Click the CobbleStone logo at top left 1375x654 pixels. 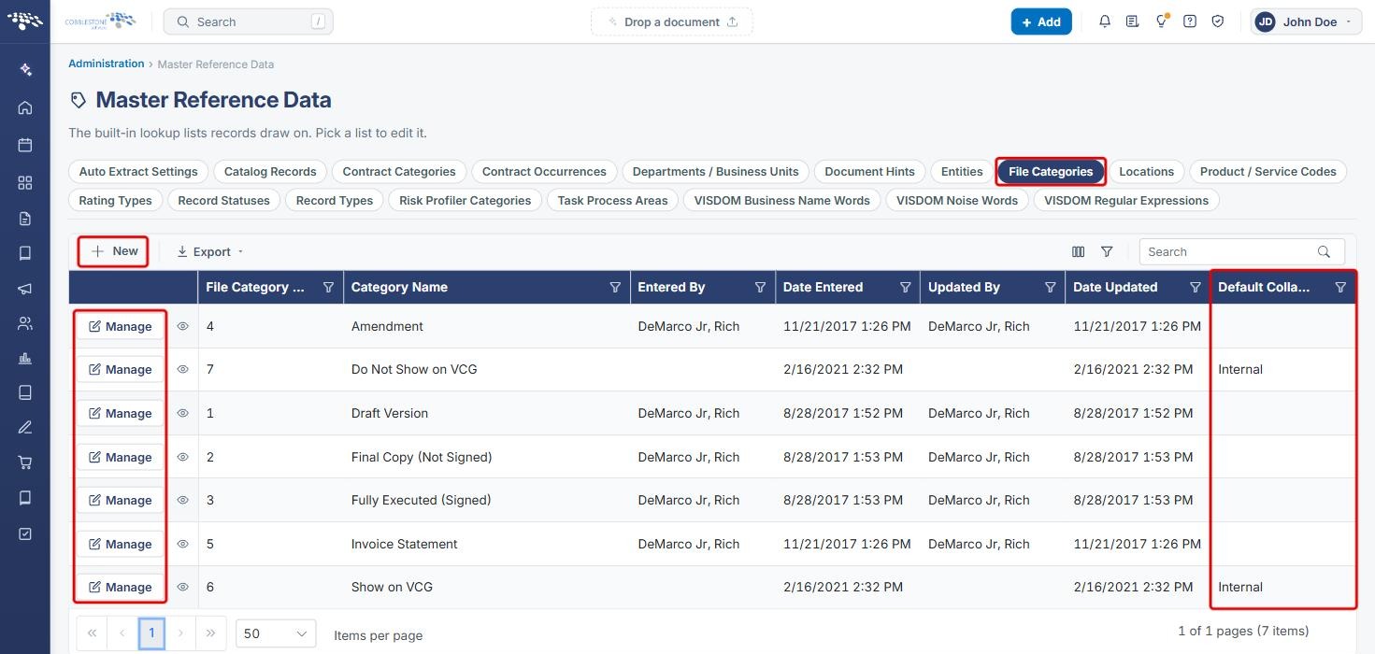tap(25, 21)
